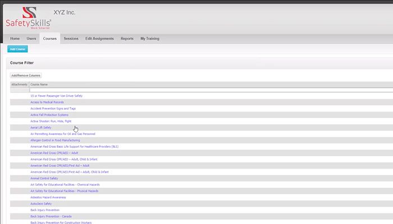393x224 pixels.
Task: Select the Sessions tab
Action: click(71, 39)
